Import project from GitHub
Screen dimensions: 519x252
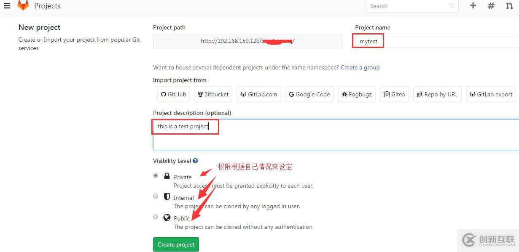click(x=173, y=94)
